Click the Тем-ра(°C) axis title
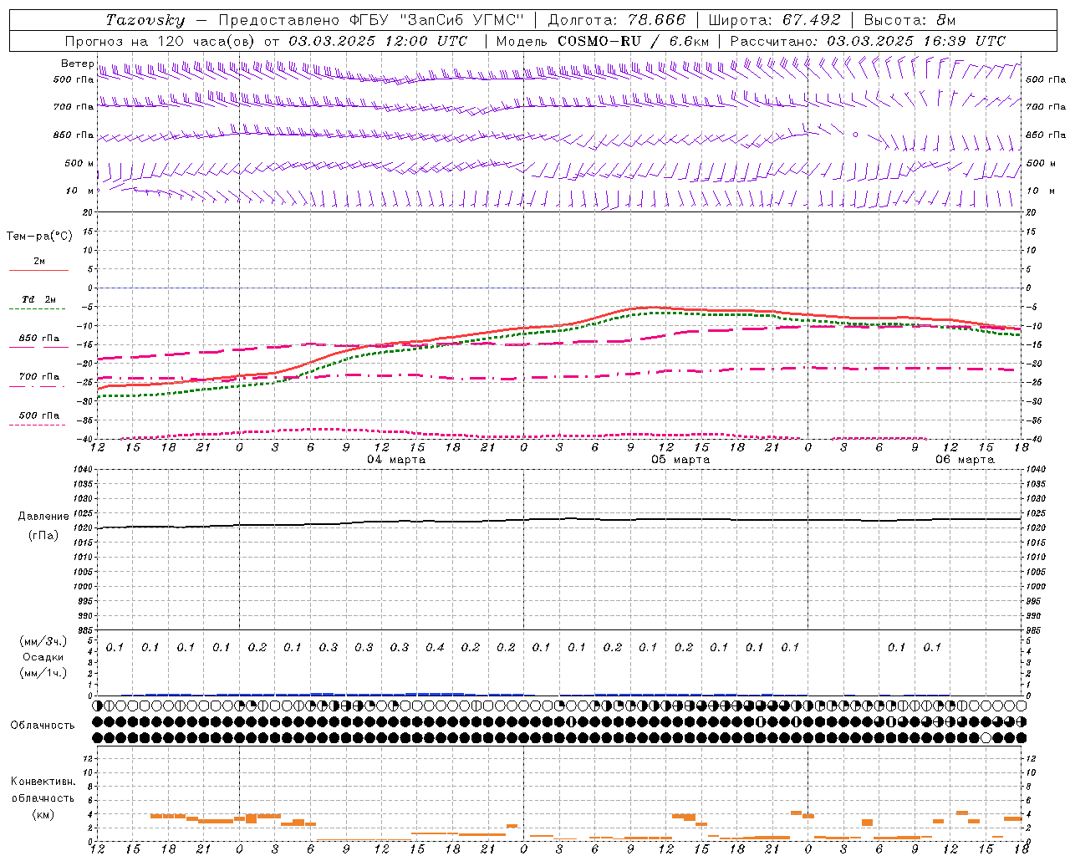 (39, 236)
